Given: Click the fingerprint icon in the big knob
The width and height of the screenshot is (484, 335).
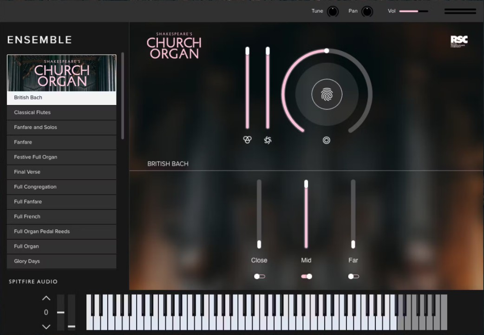Looking at the screenshot, I should click(x=327, y=94).
